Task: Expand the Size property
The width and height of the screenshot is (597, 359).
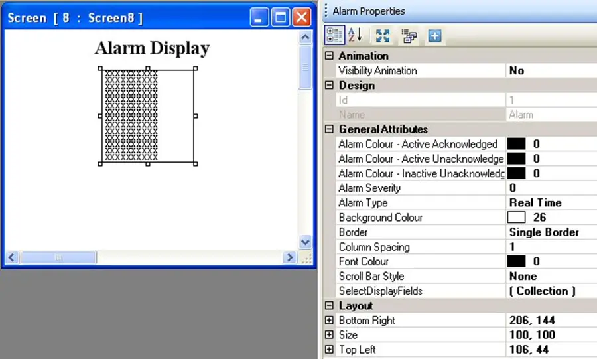Action: tap(329, 334)
